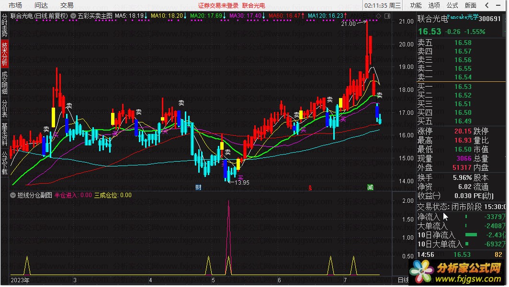Image resolution: width=509 pixels, height=287 pixels.
Task: Click the diamond icon in chart header
Action: tap(378, 16)
